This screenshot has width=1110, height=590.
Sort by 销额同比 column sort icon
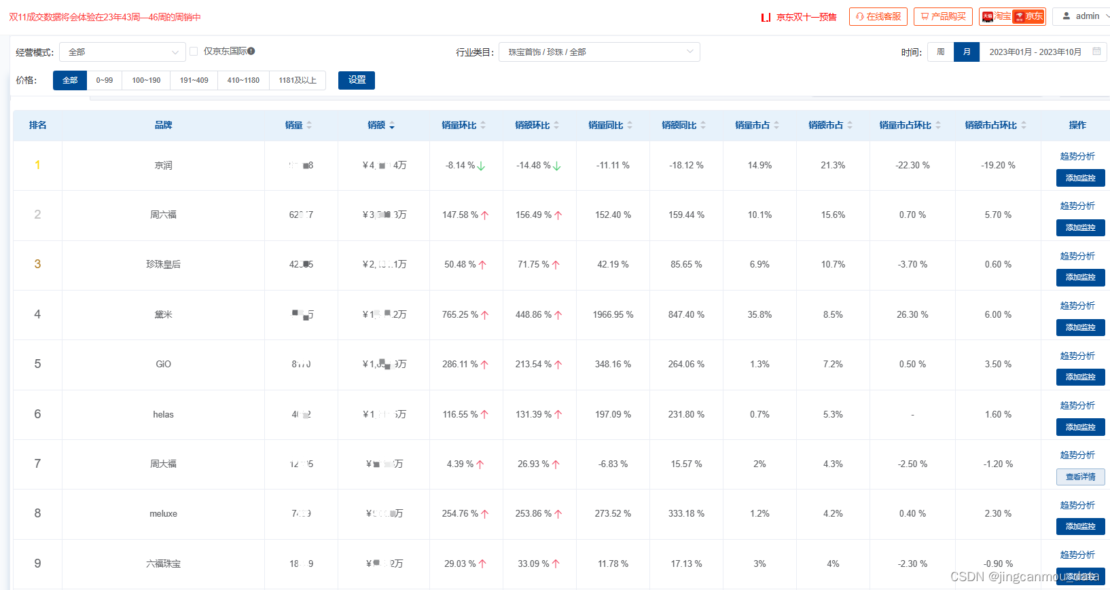click(703, 125)
